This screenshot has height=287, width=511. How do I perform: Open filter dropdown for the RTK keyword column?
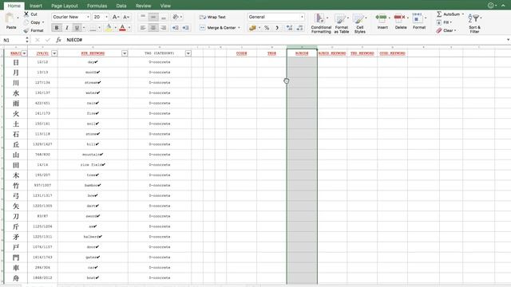125,53
